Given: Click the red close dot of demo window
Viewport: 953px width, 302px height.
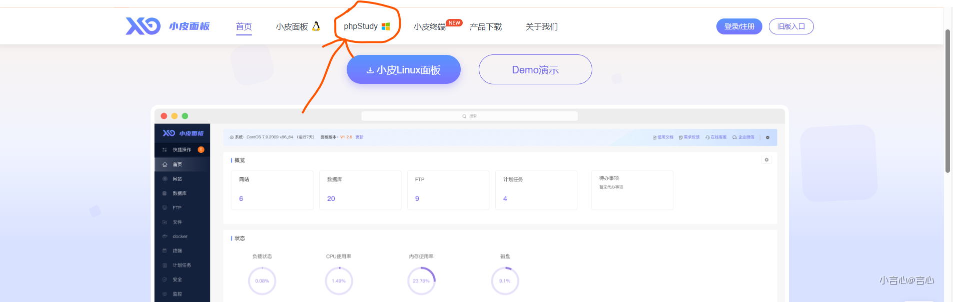Looking at the screenshot, I should [x=164, y=116].
